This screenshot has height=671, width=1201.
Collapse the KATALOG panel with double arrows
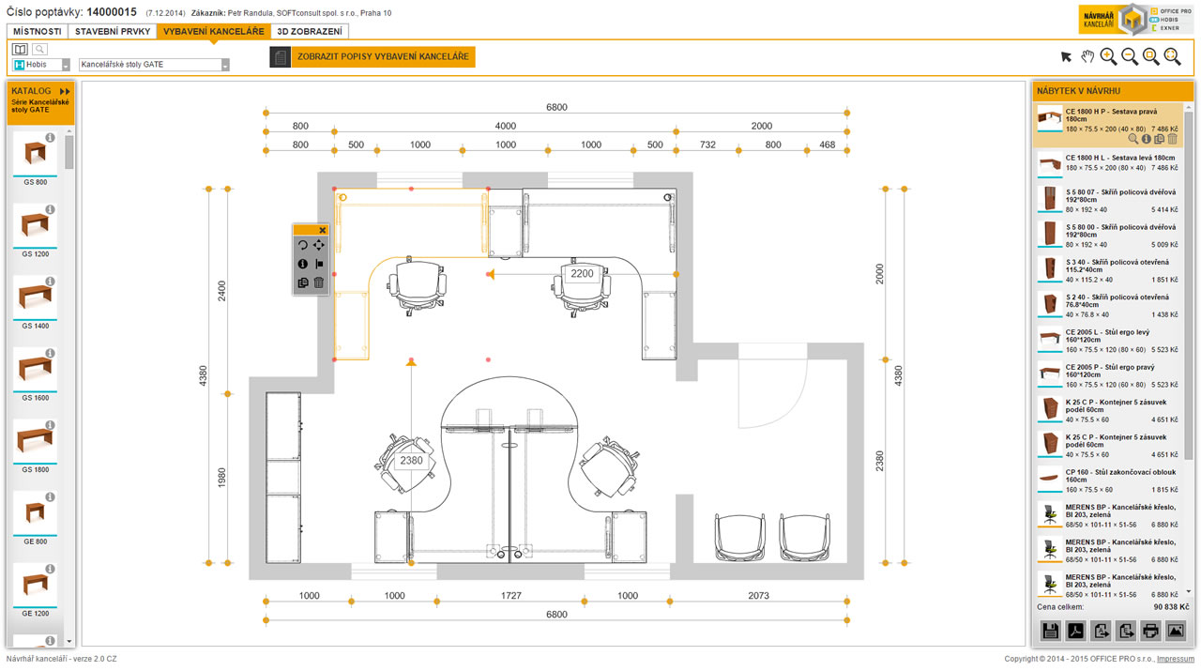(x=65, y=91)
